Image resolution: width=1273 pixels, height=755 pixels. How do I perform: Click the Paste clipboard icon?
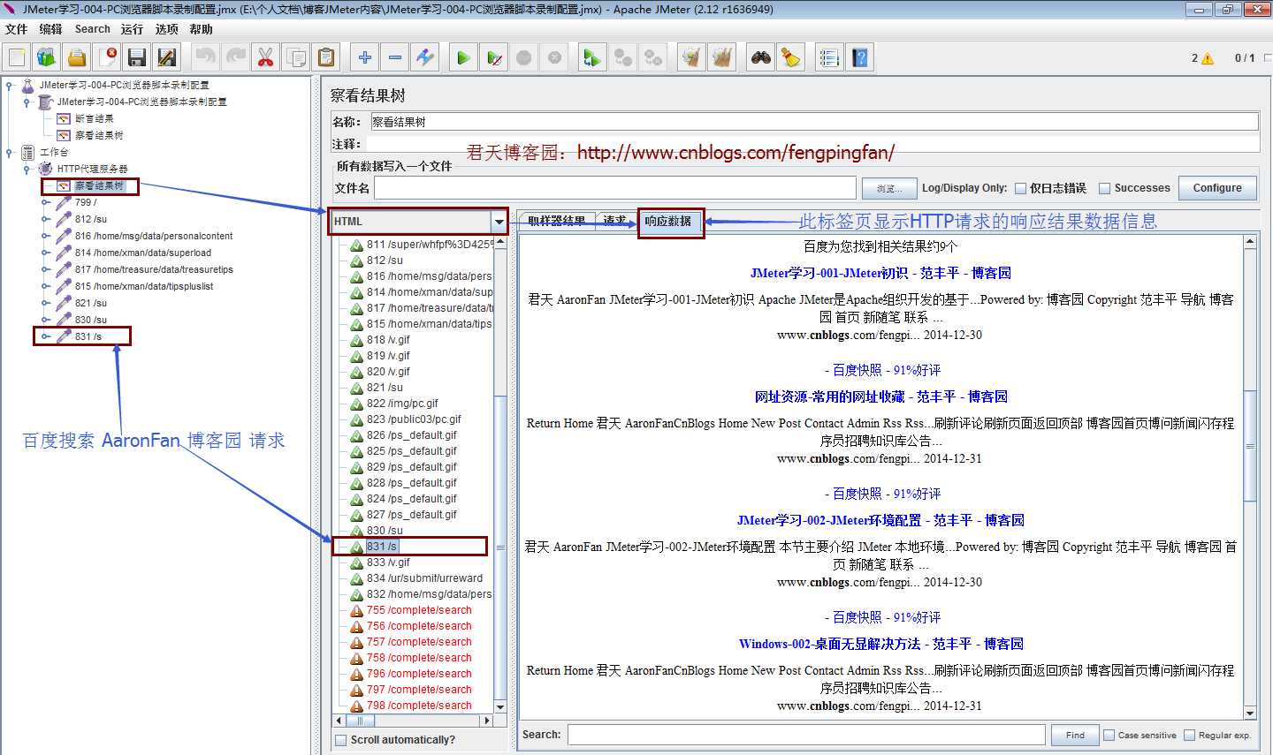(326, 58)
